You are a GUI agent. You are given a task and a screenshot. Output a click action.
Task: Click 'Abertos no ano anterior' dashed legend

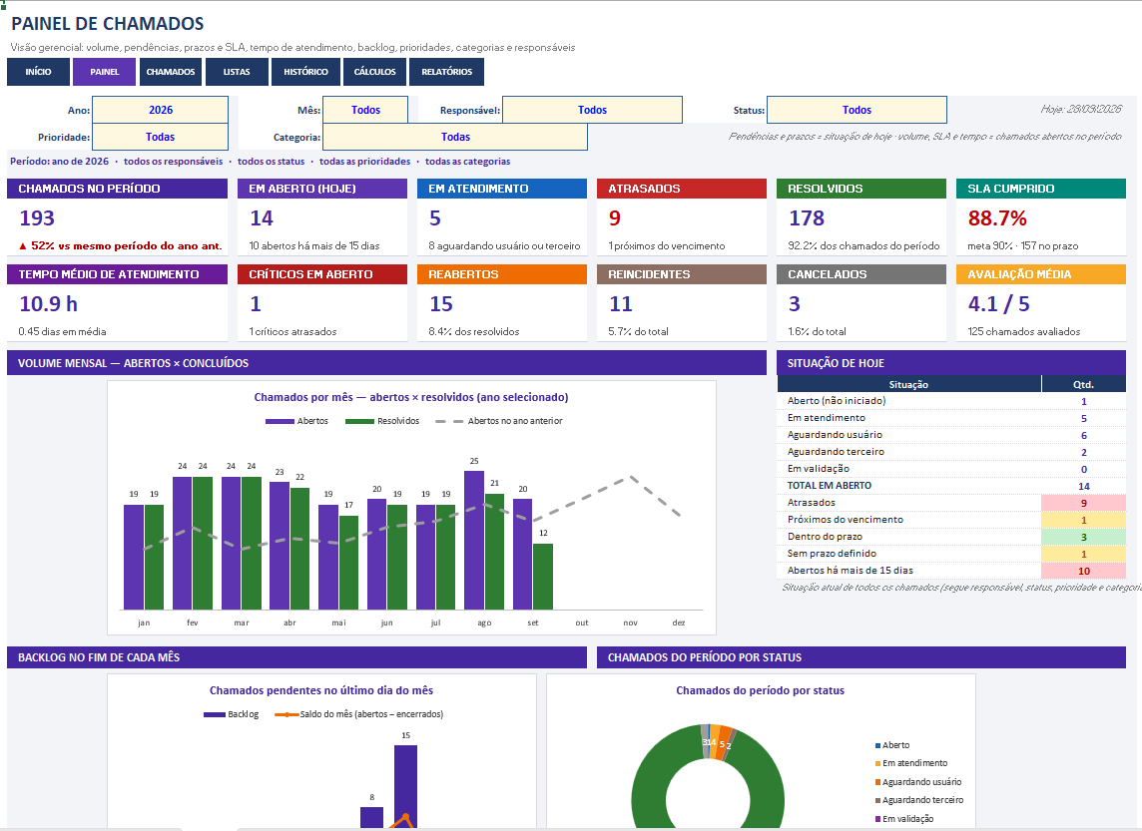[499, 421]
